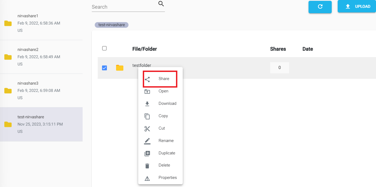Open the testfolder via the context menu
This screenshot has height=187, width=376.
(163, 91)
